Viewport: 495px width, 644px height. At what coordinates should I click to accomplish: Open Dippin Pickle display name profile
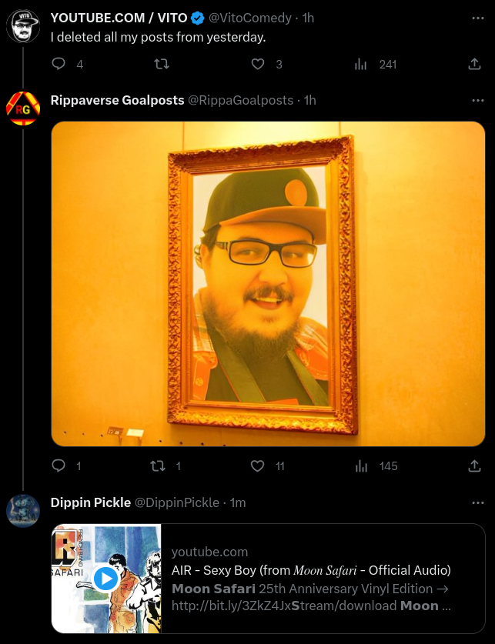coord(91,502)
